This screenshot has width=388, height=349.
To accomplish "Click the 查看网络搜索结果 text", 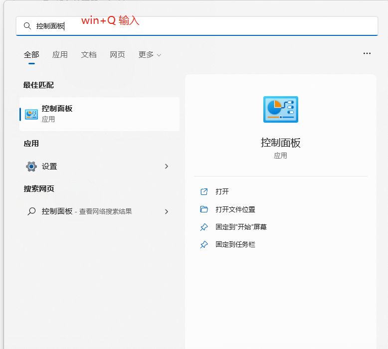I will coord(105,211).
